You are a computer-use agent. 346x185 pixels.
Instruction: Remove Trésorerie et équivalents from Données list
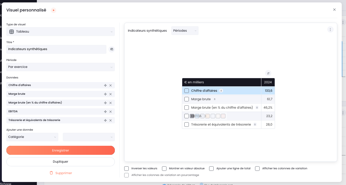pos(111,120)
